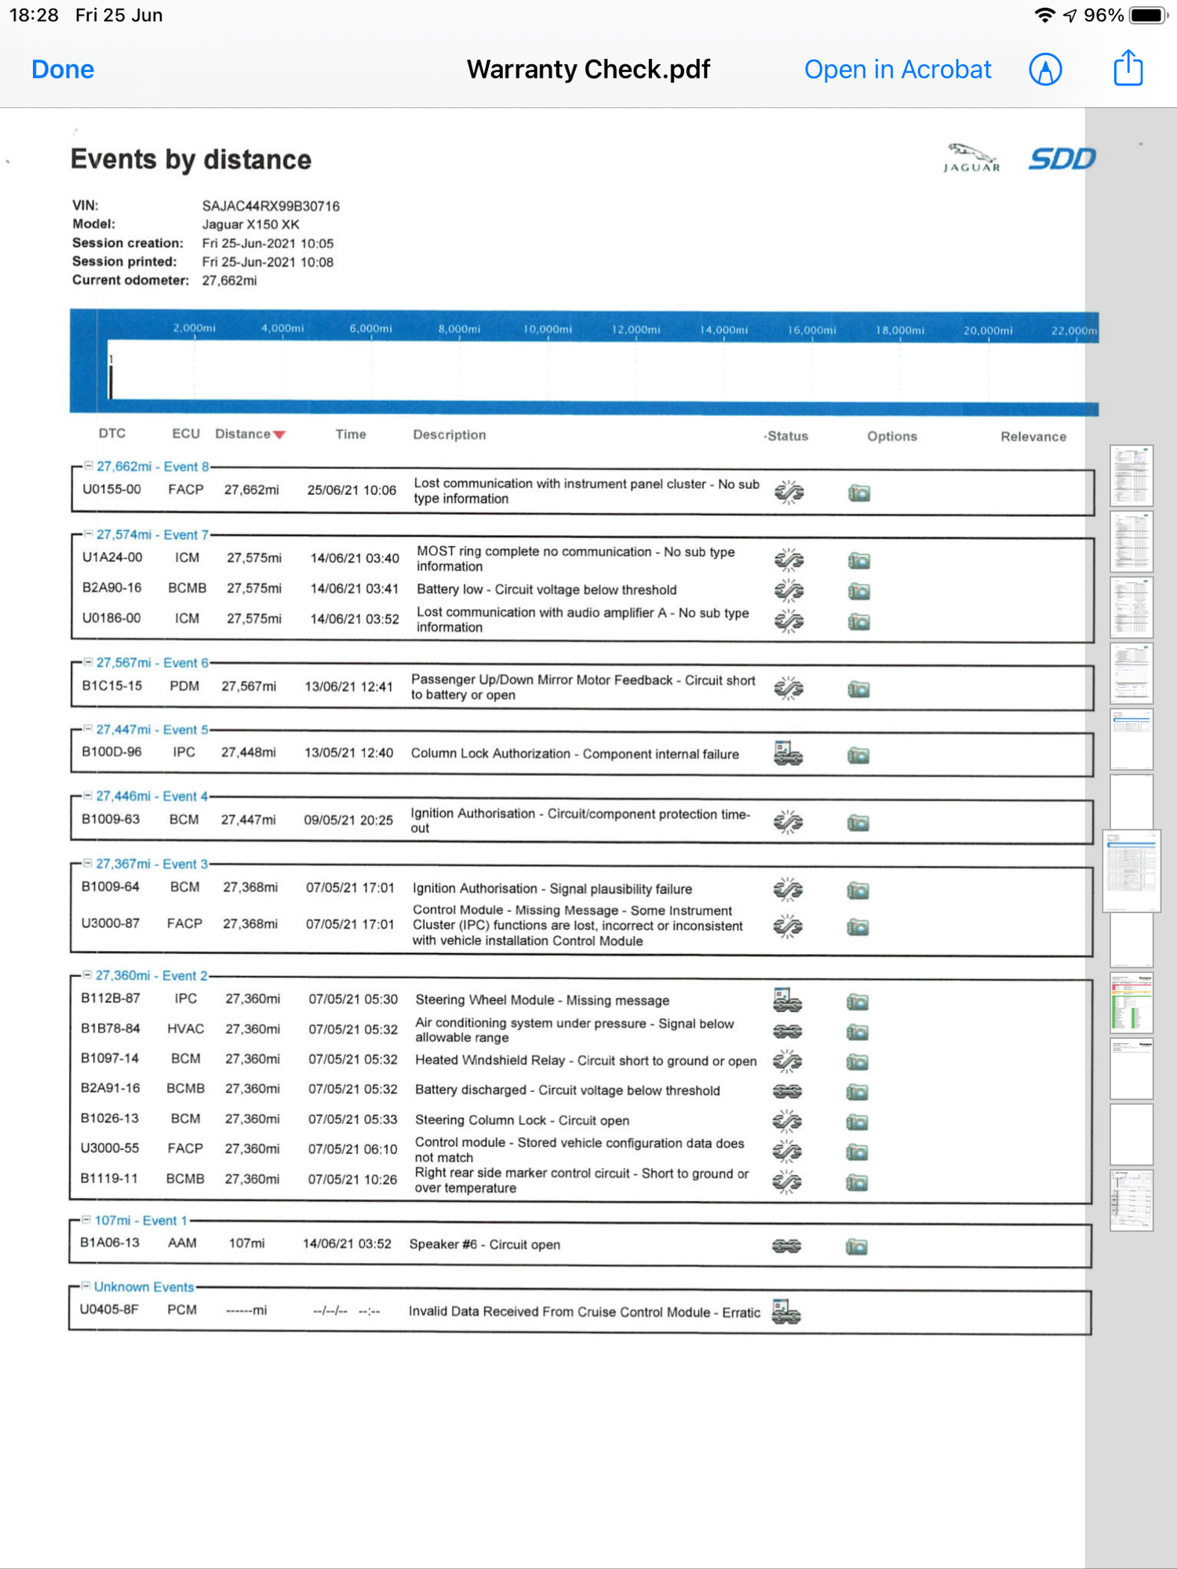Open the document in Acrobat
This screenshot has height=1569, width=1177.
[x=897, y=69]
